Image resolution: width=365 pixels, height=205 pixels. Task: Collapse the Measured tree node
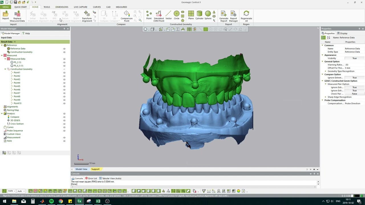click(x=2, y=56)
